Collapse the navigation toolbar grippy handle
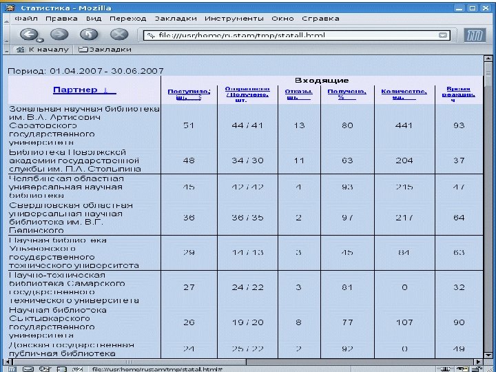 (6, 35)
